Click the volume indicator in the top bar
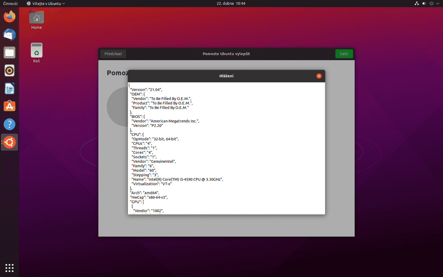 click(x=424, y=3)
